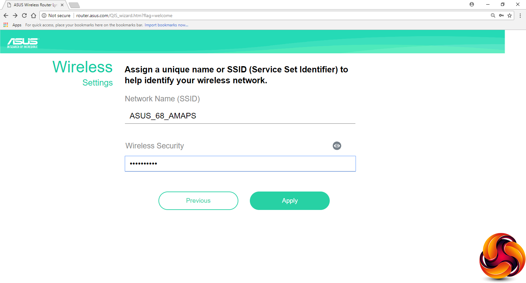Screen dimensions: 526x283
Task: Go to the browser Home page
Action: pos(34,15)
